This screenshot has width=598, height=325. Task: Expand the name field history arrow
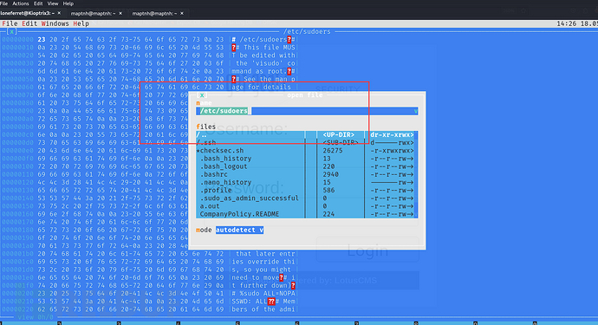coord(416,111)
